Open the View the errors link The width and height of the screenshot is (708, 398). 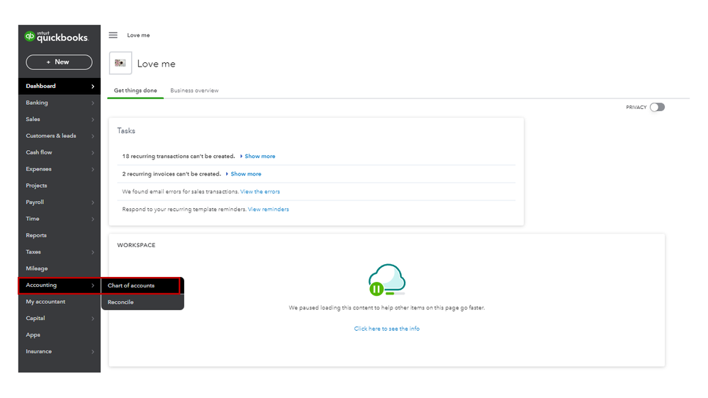260,192
